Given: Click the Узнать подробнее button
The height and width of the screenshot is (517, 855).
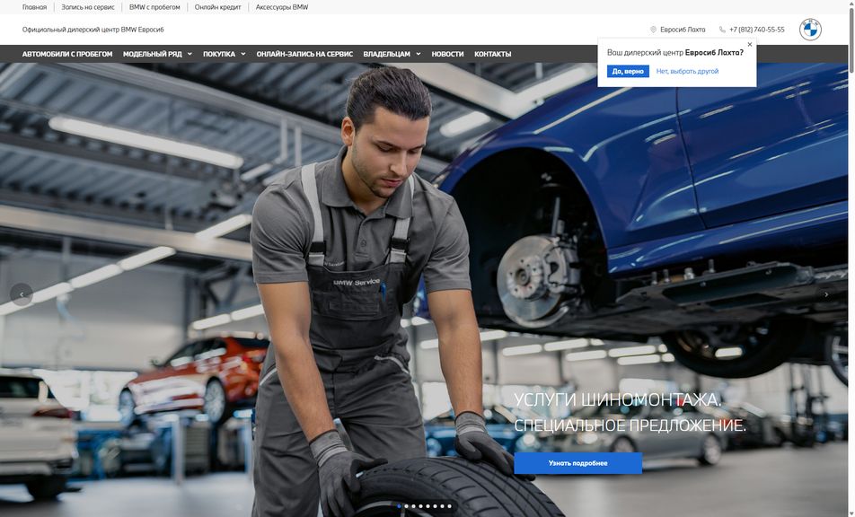Looking at the screenshot, I should tap(578, 463).
